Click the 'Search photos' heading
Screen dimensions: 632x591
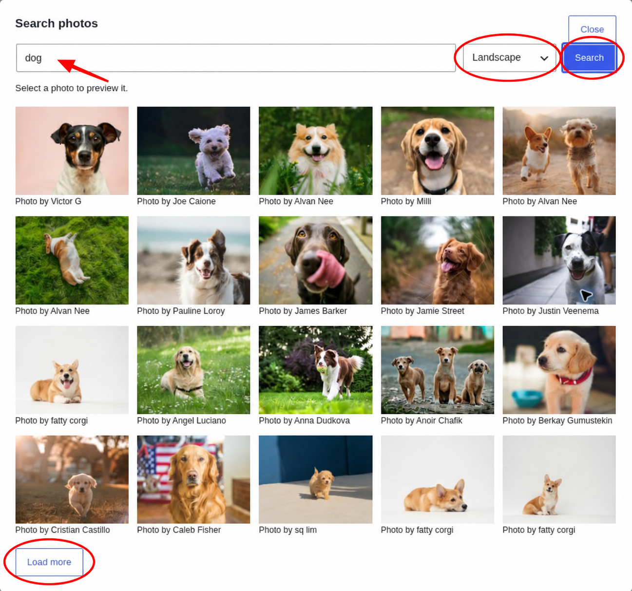coord(57,23)
